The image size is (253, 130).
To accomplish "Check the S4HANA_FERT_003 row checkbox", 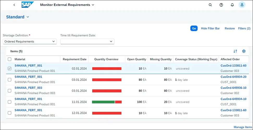I will click(10, 91).
